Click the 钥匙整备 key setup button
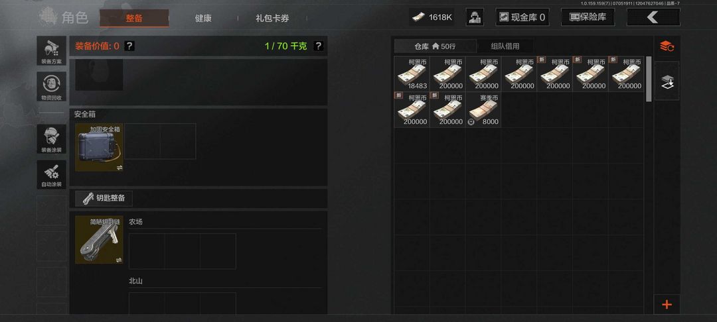717x322 pixels. [x=104, y=198]
